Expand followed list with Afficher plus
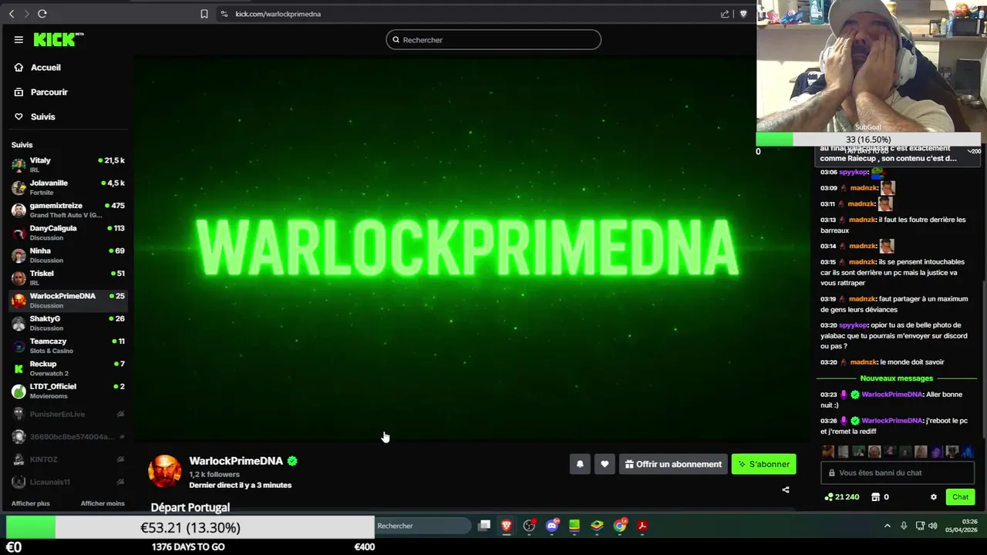The height and width of the screenshot is (555, 987). tap(31, 503)
